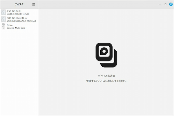Screen dimensions: 174x116
Task: Click the 500 GB Hard Disk icon
Action: [3, 19]
